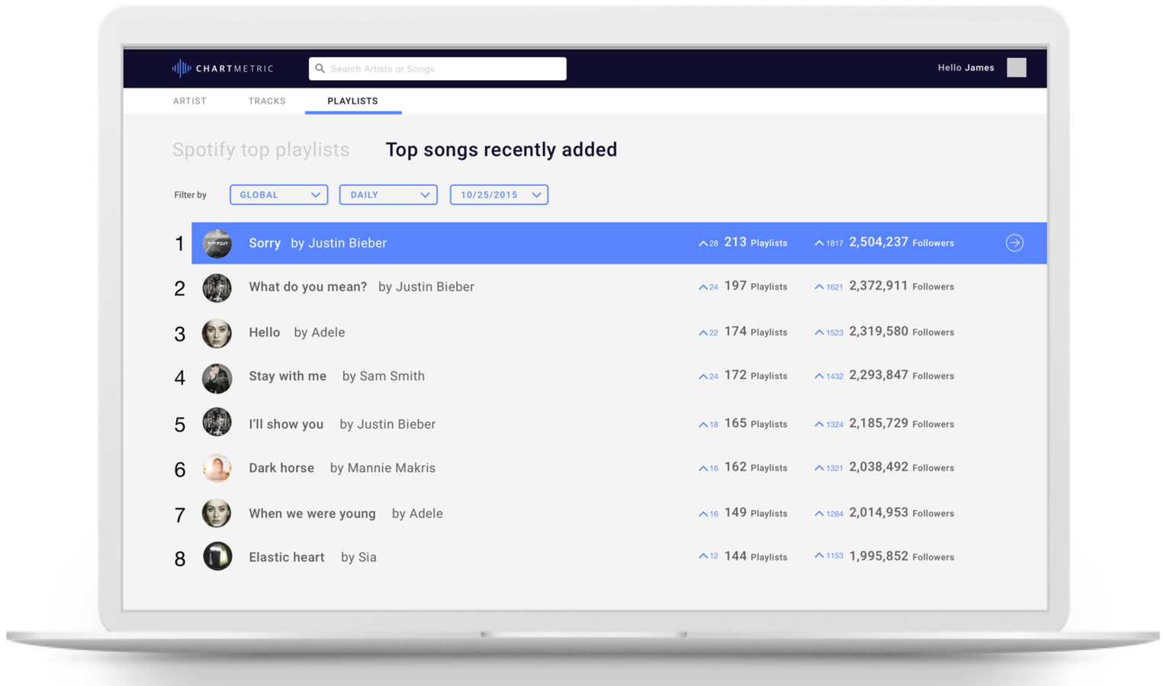Click the up arrow next to 28 on Sorry row

pyautogui.click(x=703, y=244)
